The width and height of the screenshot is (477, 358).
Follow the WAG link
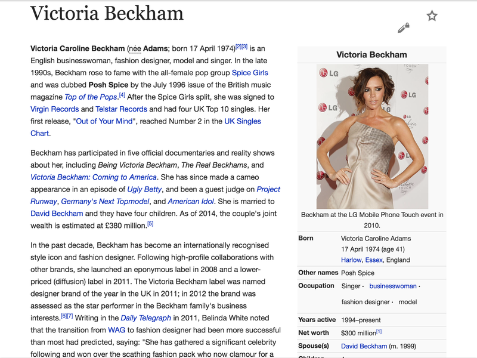[x=116, y=330]
